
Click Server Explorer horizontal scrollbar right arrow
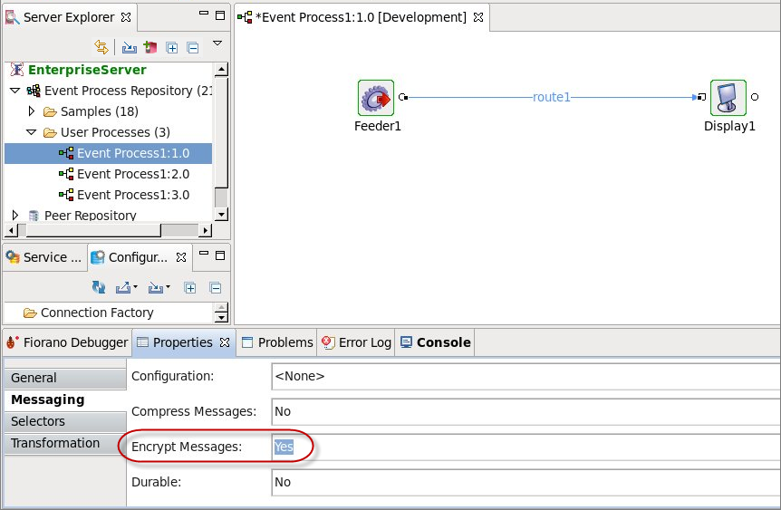205,231
